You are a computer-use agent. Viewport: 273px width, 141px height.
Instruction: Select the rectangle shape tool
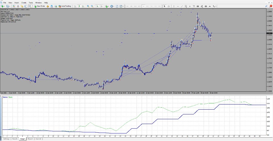tap(198, 6)
